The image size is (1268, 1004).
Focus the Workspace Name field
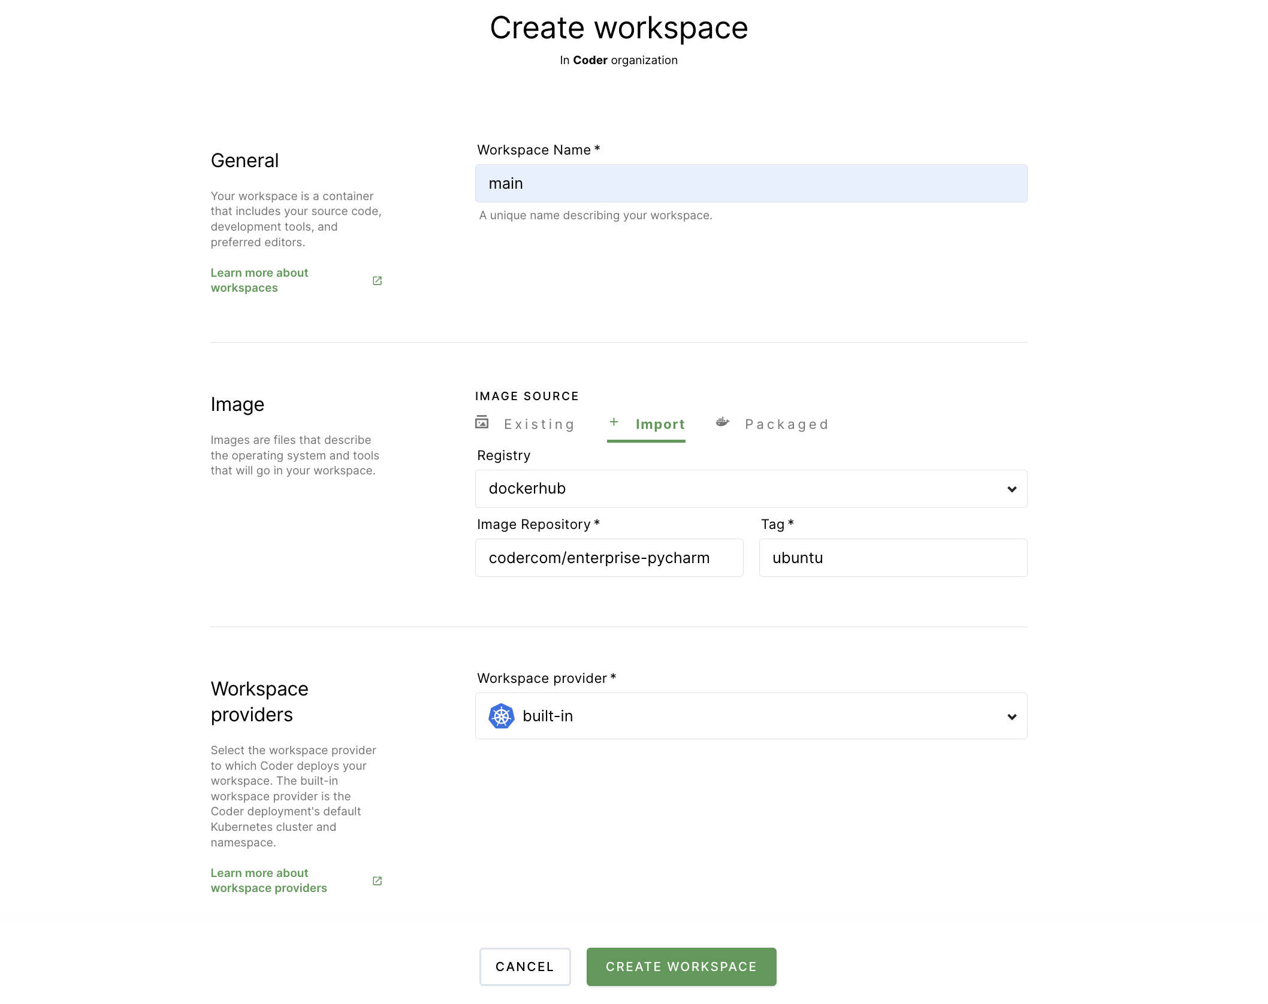750,183
